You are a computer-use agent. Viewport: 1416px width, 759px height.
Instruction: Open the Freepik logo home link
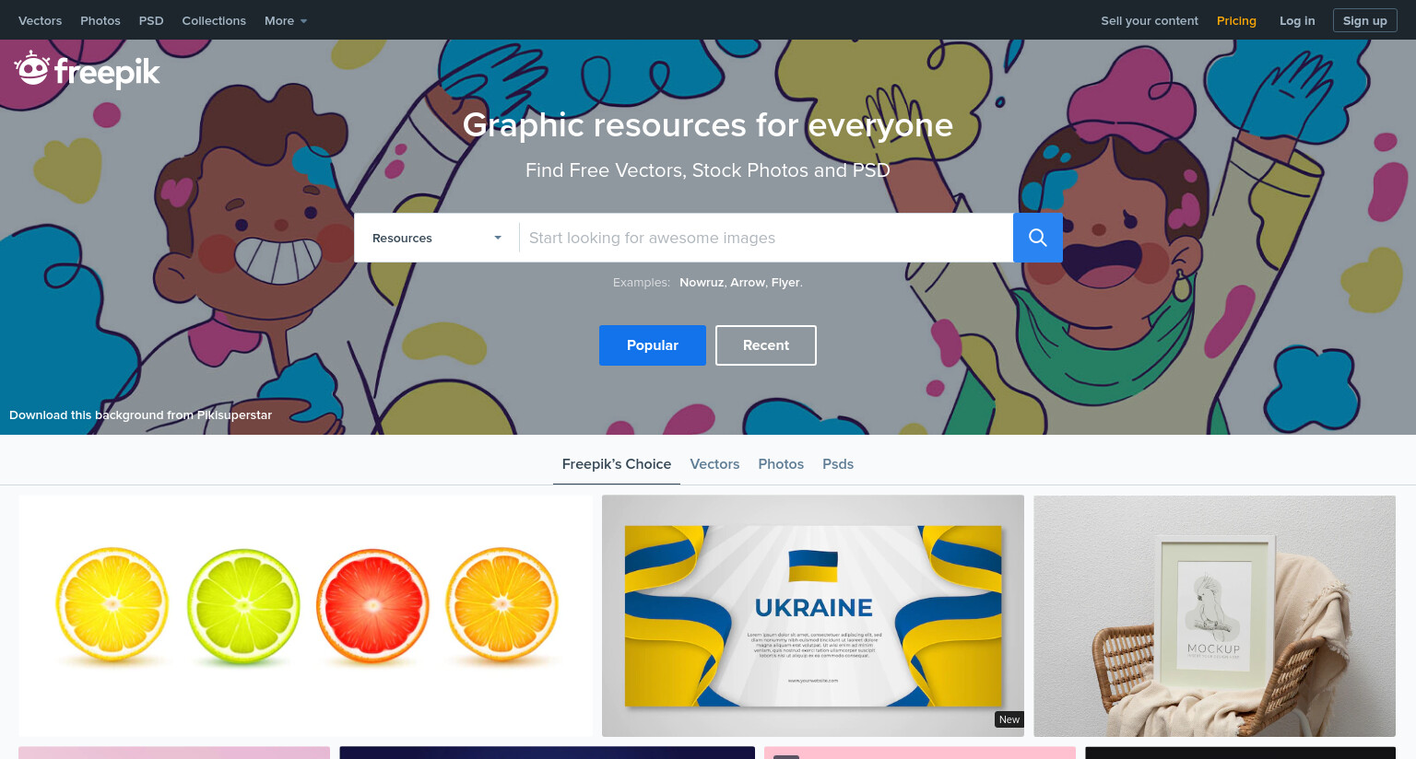(x=88, y=70)
